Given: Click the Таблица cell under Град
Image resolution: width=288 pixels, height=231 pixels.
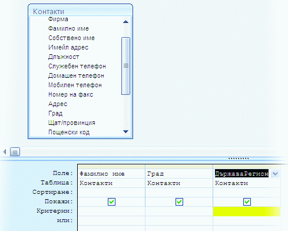Looking at the screenshot, I should coord(179,183).
